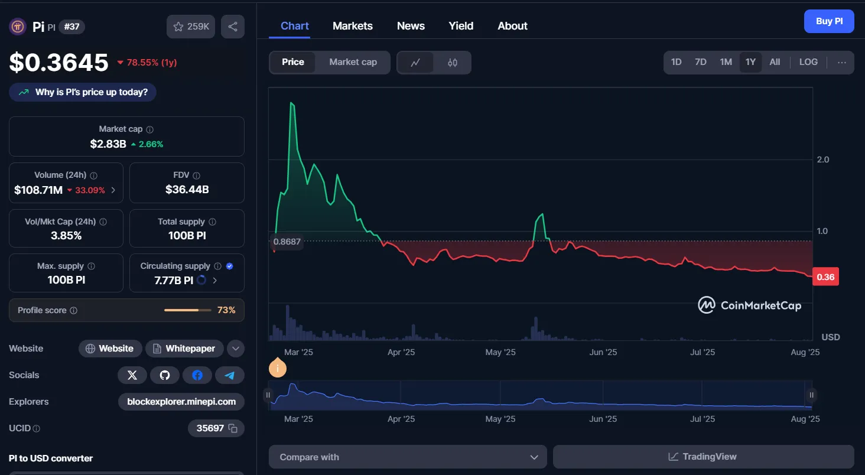
Task: Set chart range to 1M
Action: tap(726, 62)
